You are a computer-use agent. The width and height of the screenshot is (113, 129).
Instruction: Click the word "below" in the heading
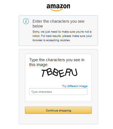pos(38,26)
